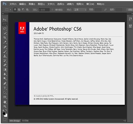Switch to the Mini Bridge tab
Screen dimensions: 133x124
click(15, 121)
